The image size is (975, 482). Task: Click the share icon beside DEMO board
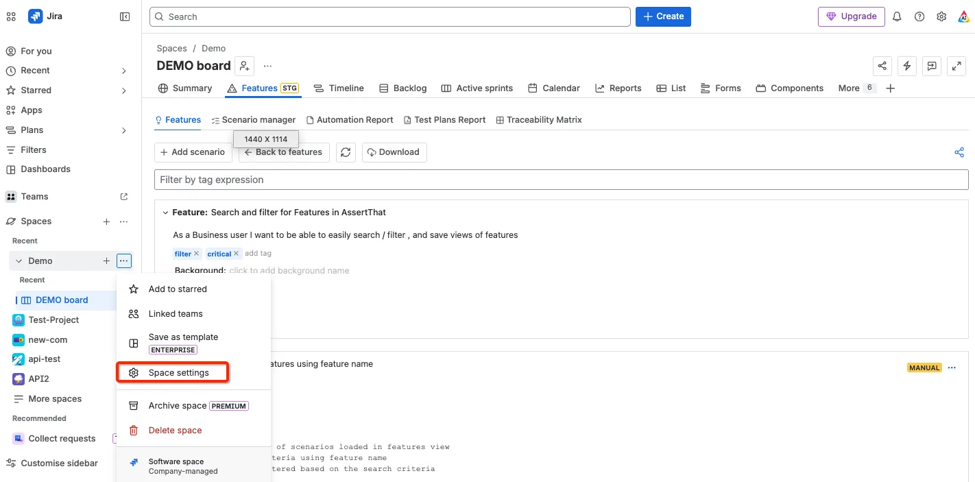pyautogui.click(x=882, y=66)
